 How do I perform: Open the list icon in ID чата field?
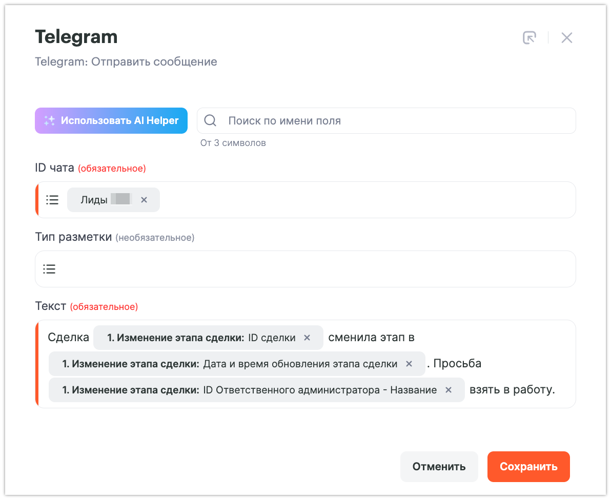coord(52,200)
